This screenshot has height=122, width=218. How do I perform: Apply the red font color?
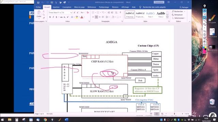82,17
